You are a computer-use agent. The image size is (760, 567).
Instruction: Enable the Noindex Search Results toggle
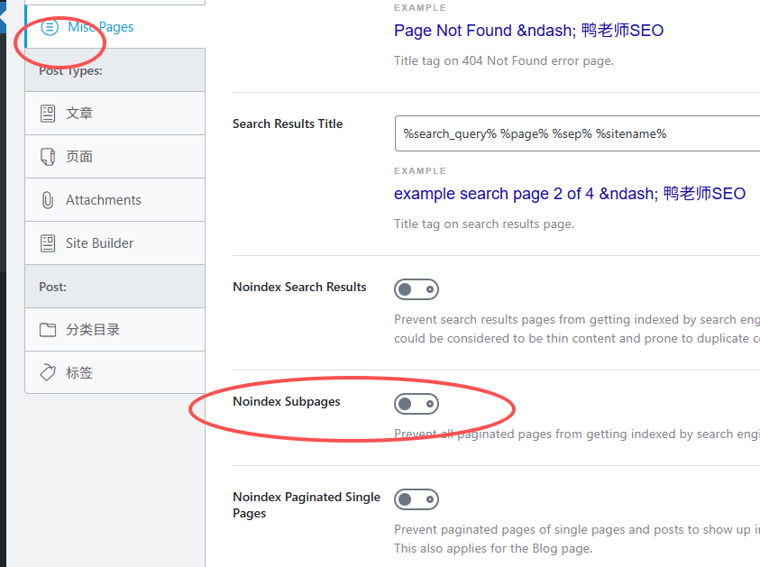416,288
